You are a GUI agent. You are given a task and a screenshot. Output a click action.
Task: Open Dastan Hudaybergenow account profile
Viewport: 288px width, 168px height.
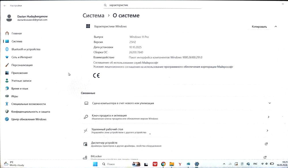[x=32, y=18]
